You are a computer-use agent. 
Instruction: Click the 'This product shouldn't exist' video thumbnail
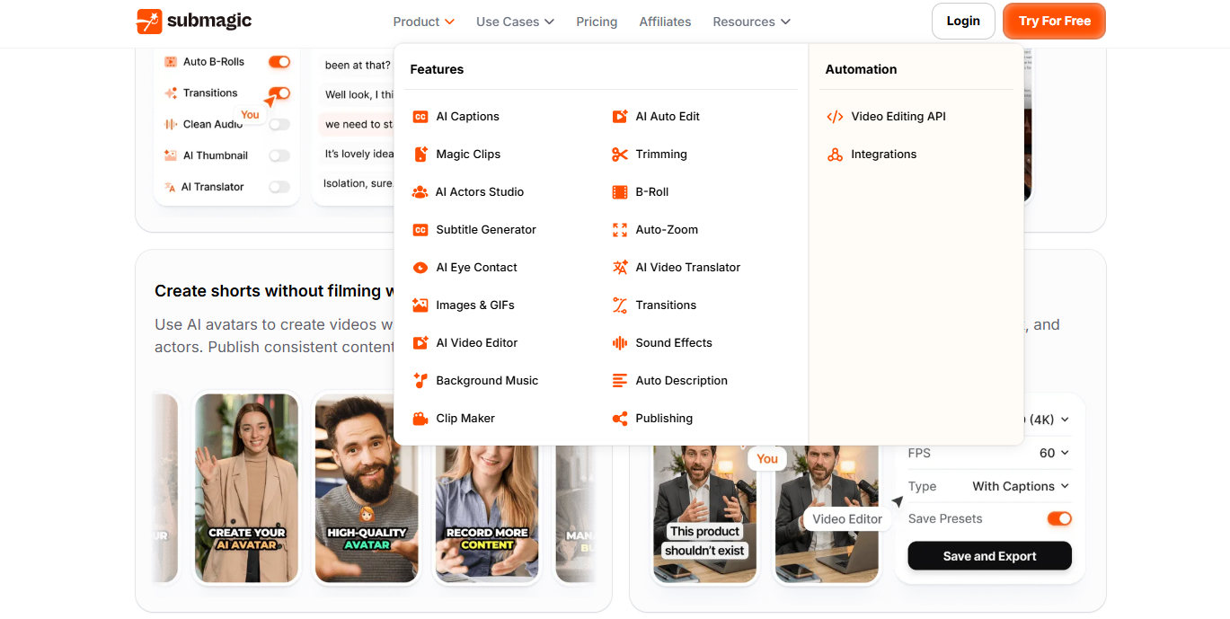[704, 513]
